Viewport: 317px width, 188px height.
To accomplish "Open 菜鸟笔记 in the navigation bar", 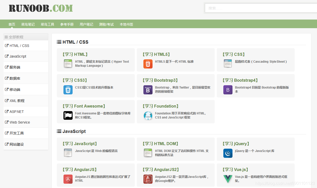I will (x=28, y=24).
